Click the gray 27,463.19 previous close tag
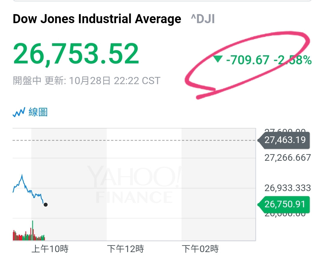This screenshot has height=259, width=324. click(285, 140)
